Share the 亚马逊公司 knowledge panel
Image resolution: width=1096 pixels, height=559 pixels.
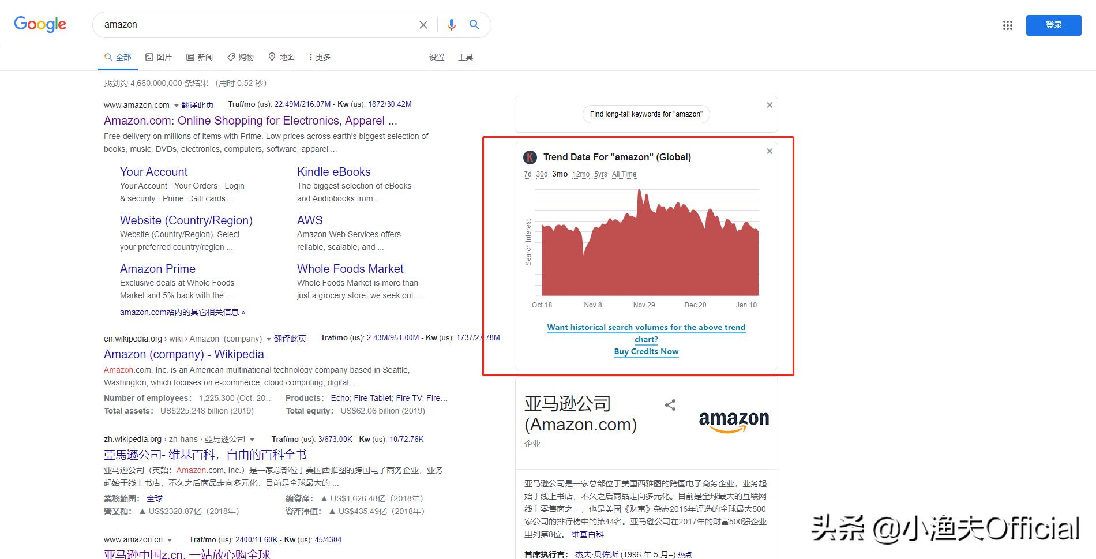[670, 405]
